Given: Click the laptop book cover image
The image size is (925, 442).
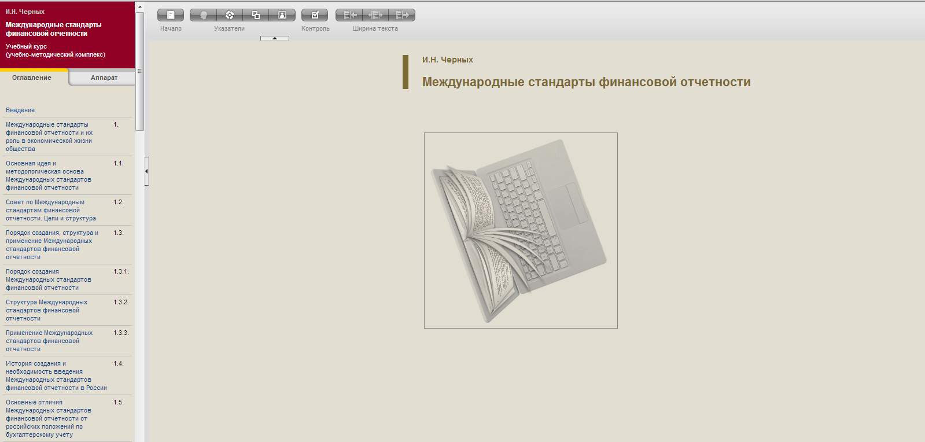Looking at the screenshot, I should 521,230.
